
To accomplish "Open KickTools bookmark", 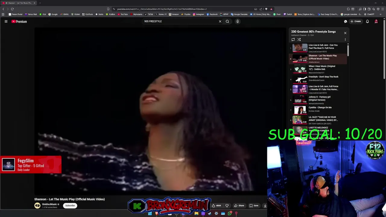I will 87,14.
